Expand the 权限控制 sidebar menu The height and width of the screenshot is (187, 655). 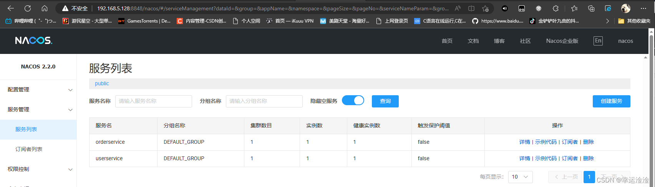[38, 169]
